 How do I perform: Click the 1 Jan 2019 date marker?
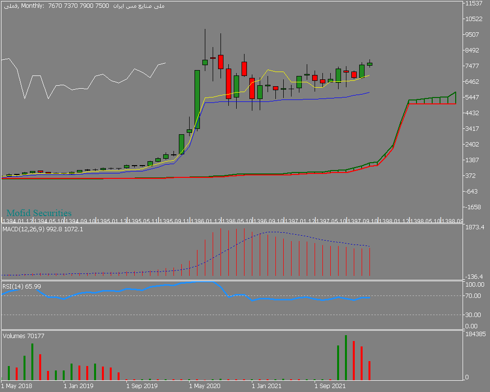pyautogui.click(x=78, y=386)
